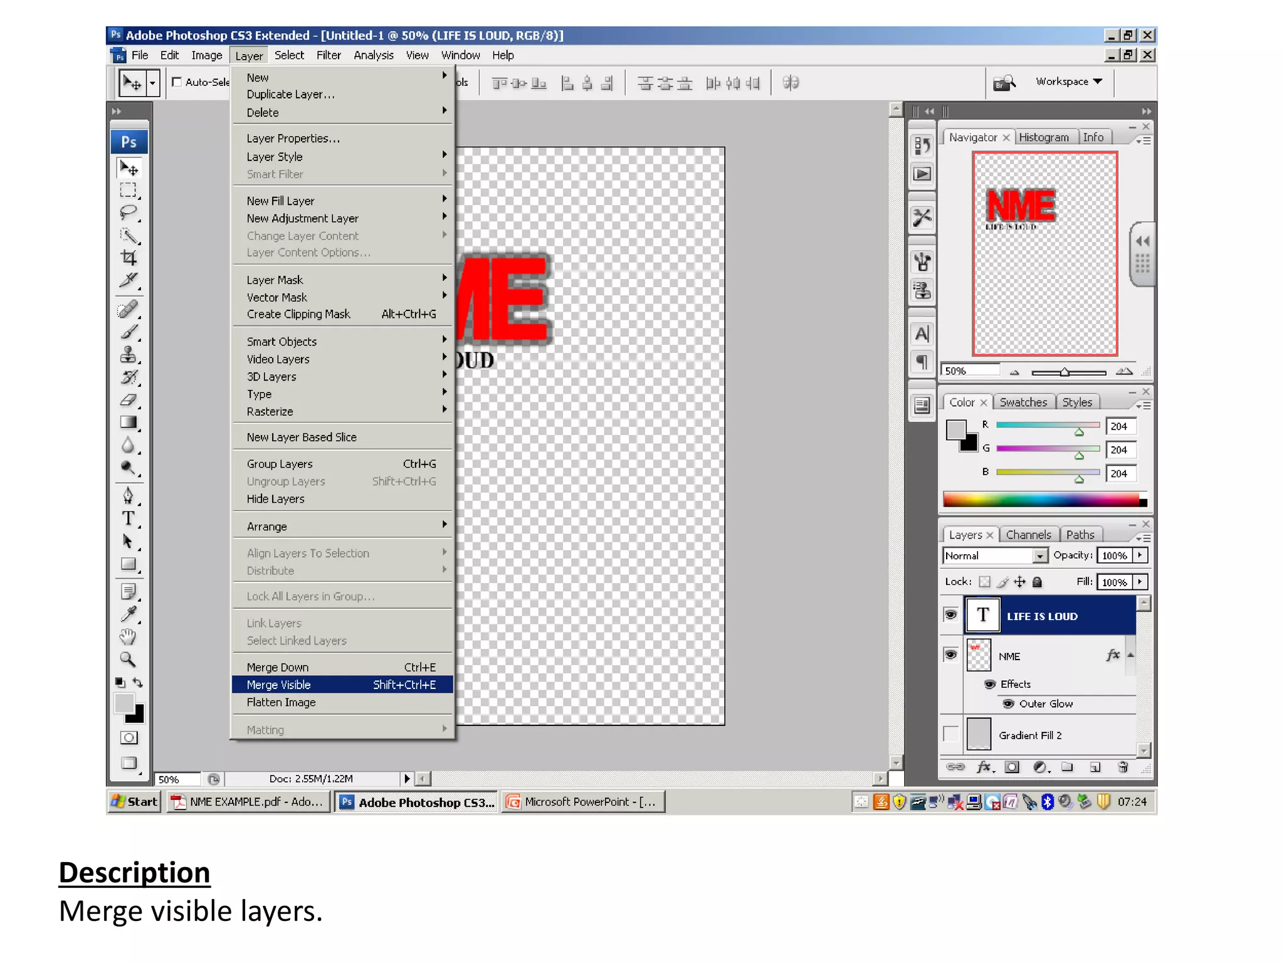Choose Merge Down menu item
Screen dimensions: 1284x963
(x=342, y=667)
